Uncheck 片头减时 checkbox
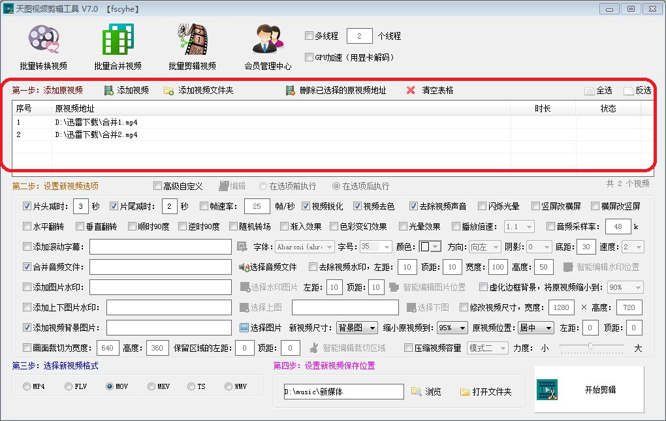The width and height of the screenshot is (666, 421). 27,206
